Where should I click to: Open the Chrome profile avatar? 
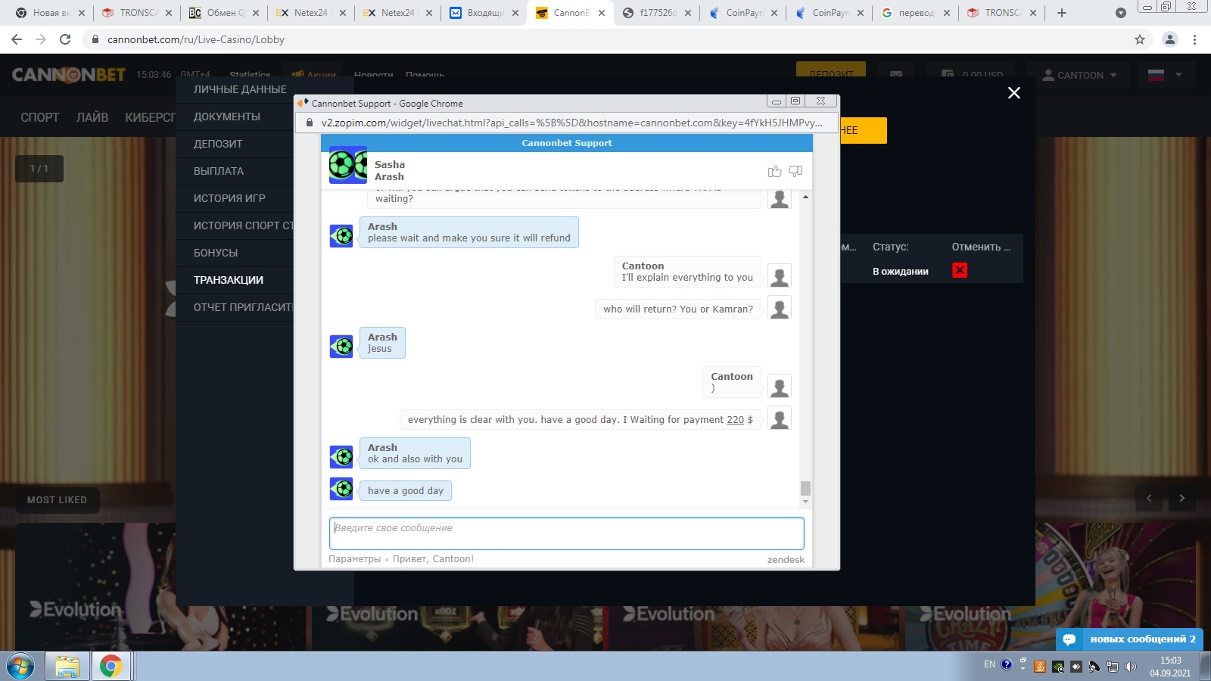point(1170,39)
